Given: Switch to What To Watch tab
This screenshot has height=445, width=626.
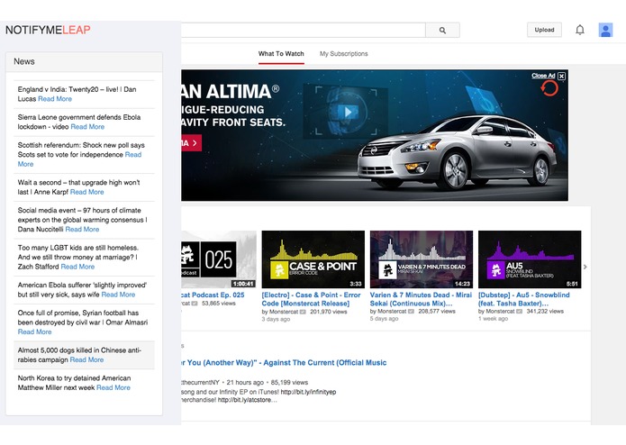Looking at the screenshot, I should tap(281, 54).
